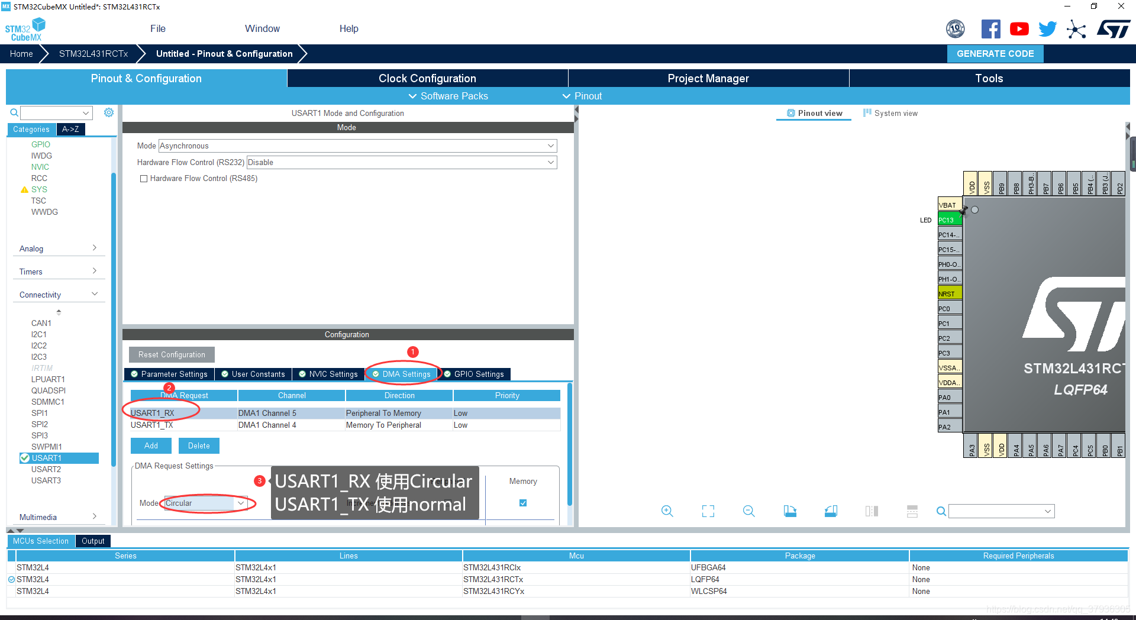The height and width of the screenshot is (620, 1136).
Task: Select SPI1 in peripheral list
Action: [x=39, y=413]
